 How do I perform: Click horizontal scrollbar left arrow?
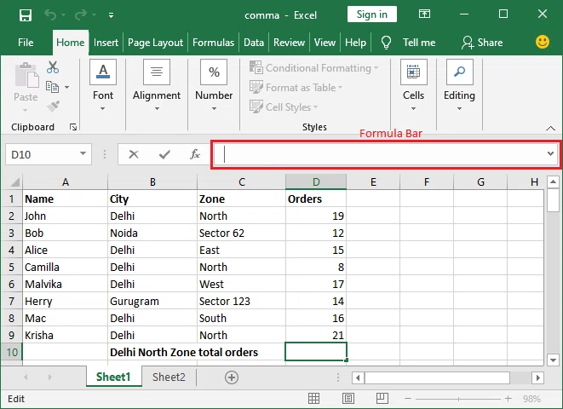[358, 377]
